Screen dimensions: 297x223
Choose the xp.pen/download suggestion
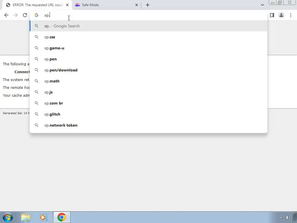(x=148, y=70)
